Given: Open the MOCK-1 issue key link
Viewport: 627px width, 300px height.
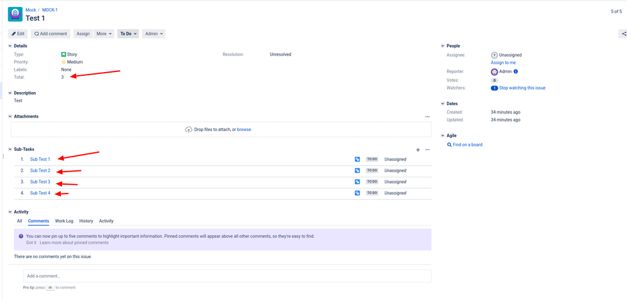Looking at the screenshot, I should pos(50,10).
